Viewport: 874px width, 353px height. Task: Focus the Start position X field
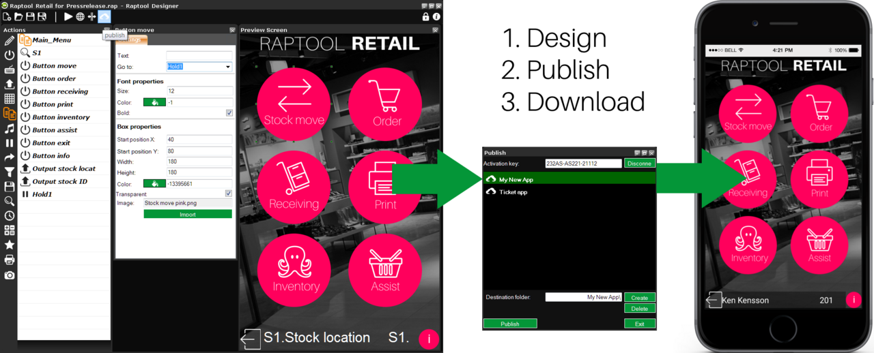coord(199,140)
